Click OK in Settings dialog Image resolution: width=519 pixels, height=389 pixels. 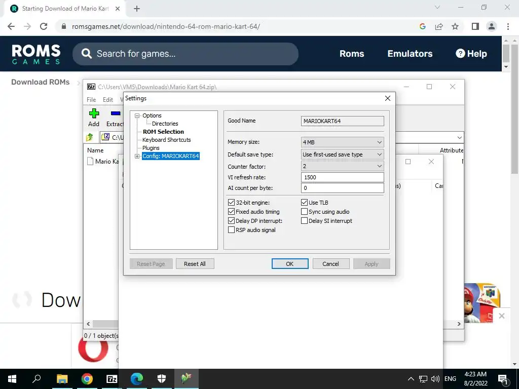tap(289, 264)
